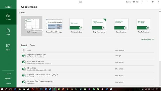Click Excel file icon beside Keyword Tool Export
Screen dimensions: 161x91
[24, 82]
